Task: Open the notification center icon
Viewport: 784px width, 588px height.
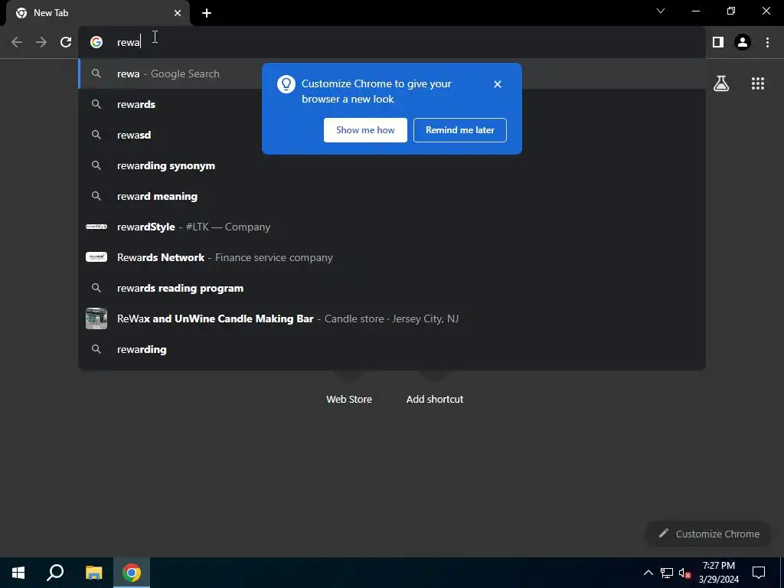Action: click(759, 573)
